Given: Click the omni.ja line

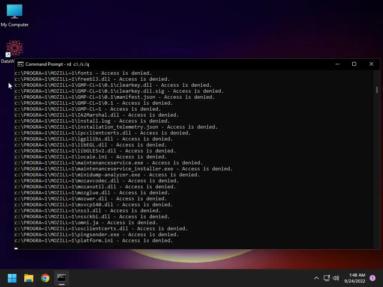Looking at the screenshot, I should coord(86,223).
